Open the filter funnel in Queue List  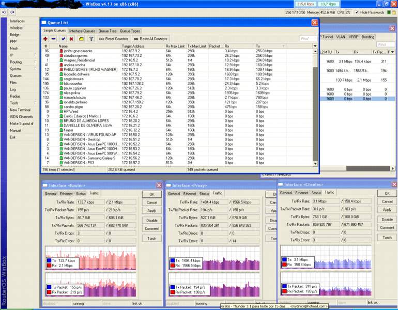pos(91,39)
